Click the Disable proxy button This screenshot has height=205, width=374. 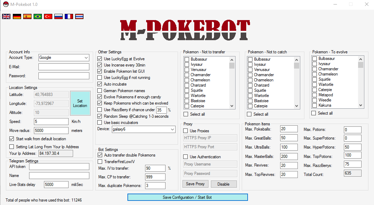(x=223, y=184)
